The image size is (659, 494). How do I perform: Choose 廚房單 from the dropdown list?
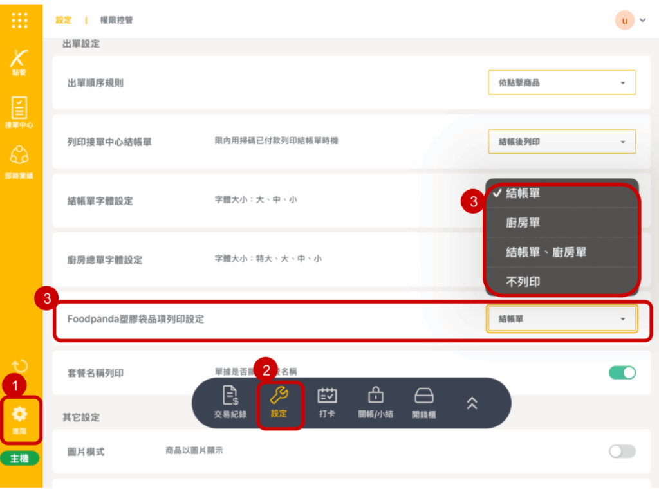pyautogui.click(x=523, y=223)
